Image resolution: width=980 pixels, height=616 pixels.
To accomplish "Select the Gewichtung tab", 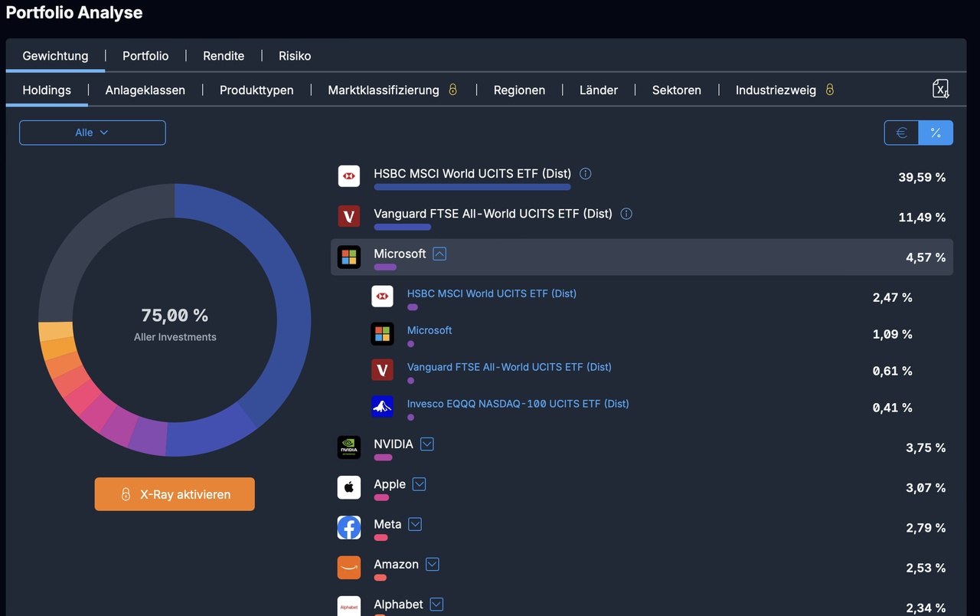I will (x=55, y=56).
